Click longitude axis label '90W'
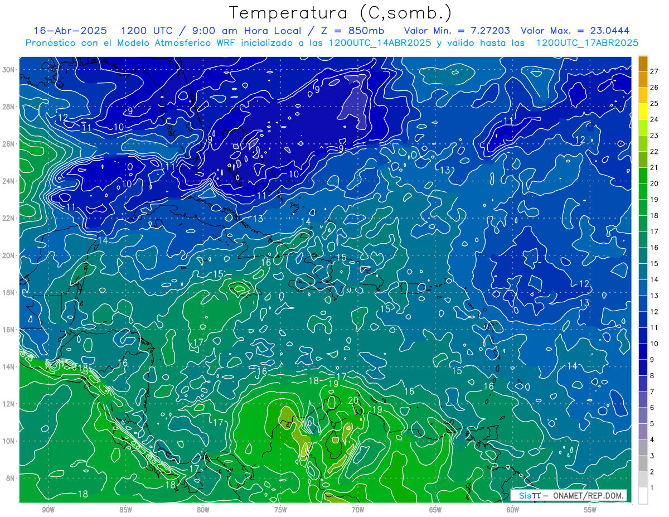 pyautogui.click(x=48, y=510)
